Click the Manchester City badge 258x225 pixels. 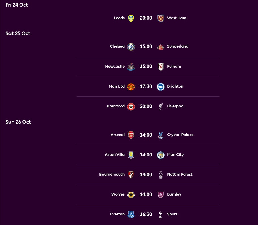161,155
